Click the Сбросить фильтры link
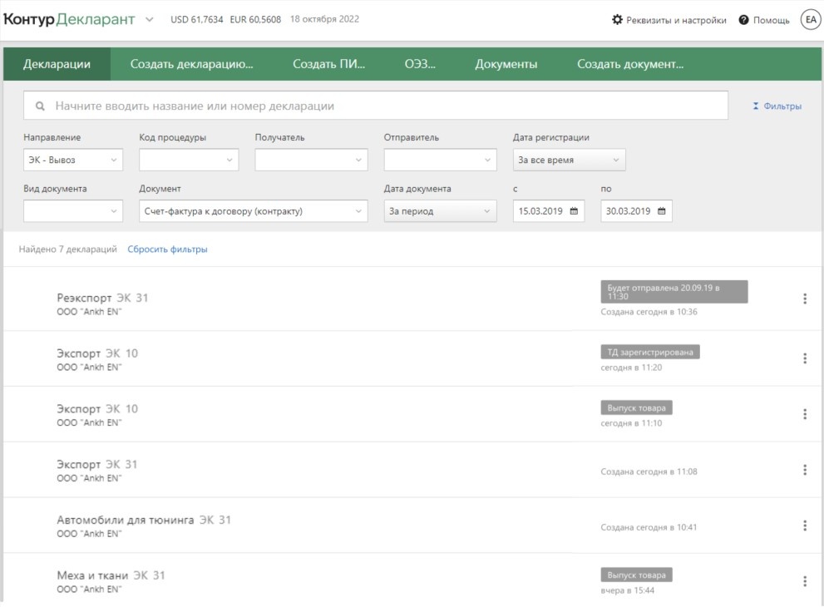This screenshot has height=607, width=824. [x=168, y=249]
